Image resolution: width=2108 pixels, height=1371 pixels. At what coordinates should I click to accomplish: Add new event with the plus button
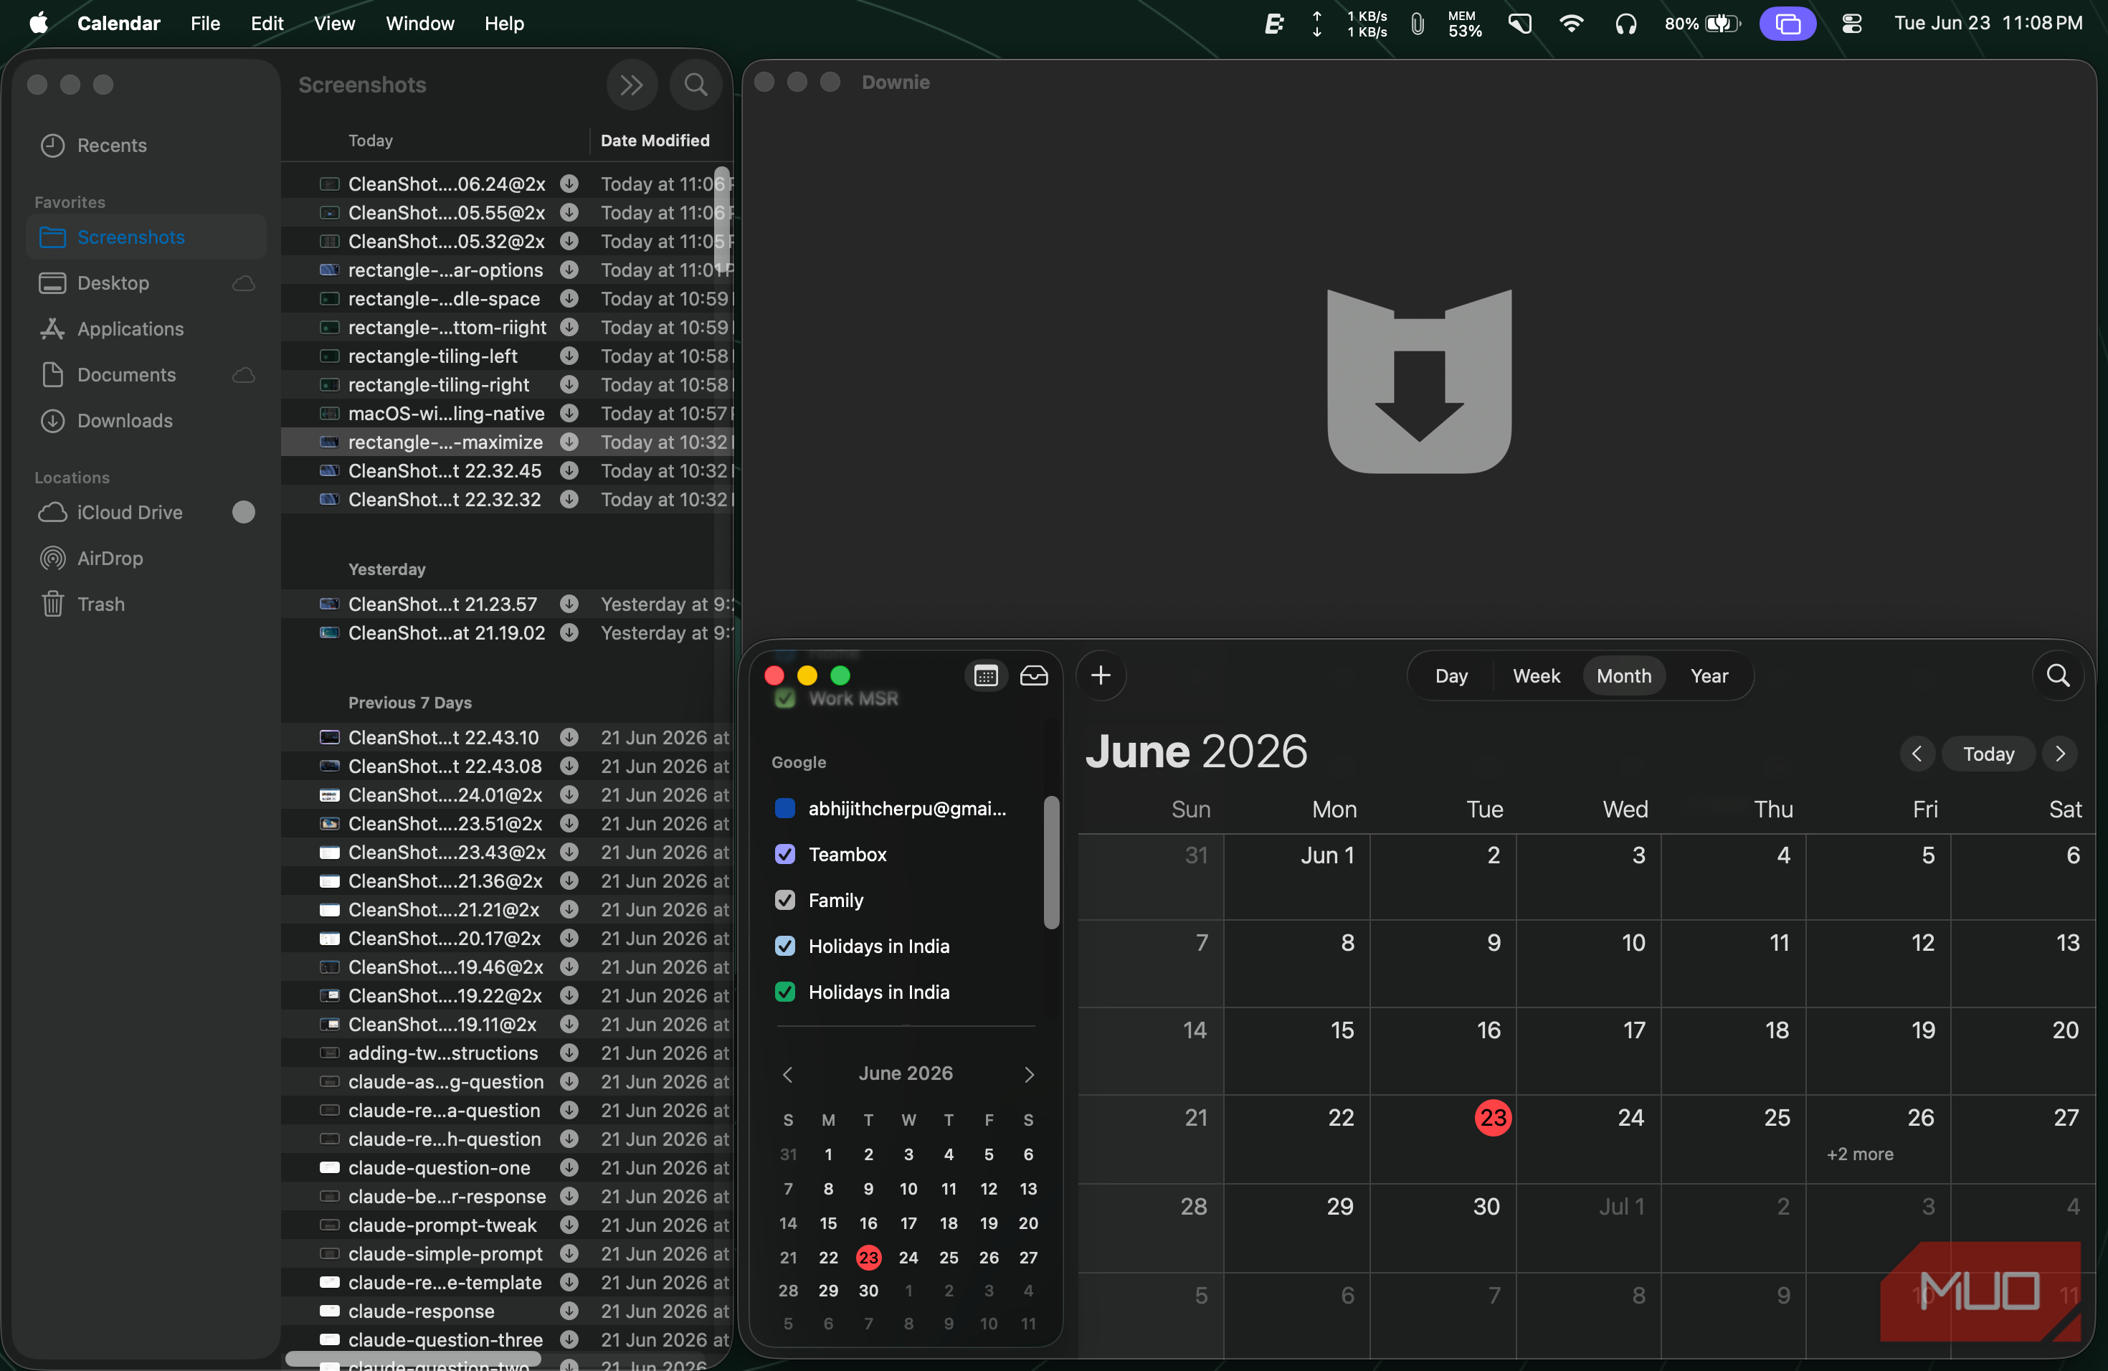pos(1100,675)
